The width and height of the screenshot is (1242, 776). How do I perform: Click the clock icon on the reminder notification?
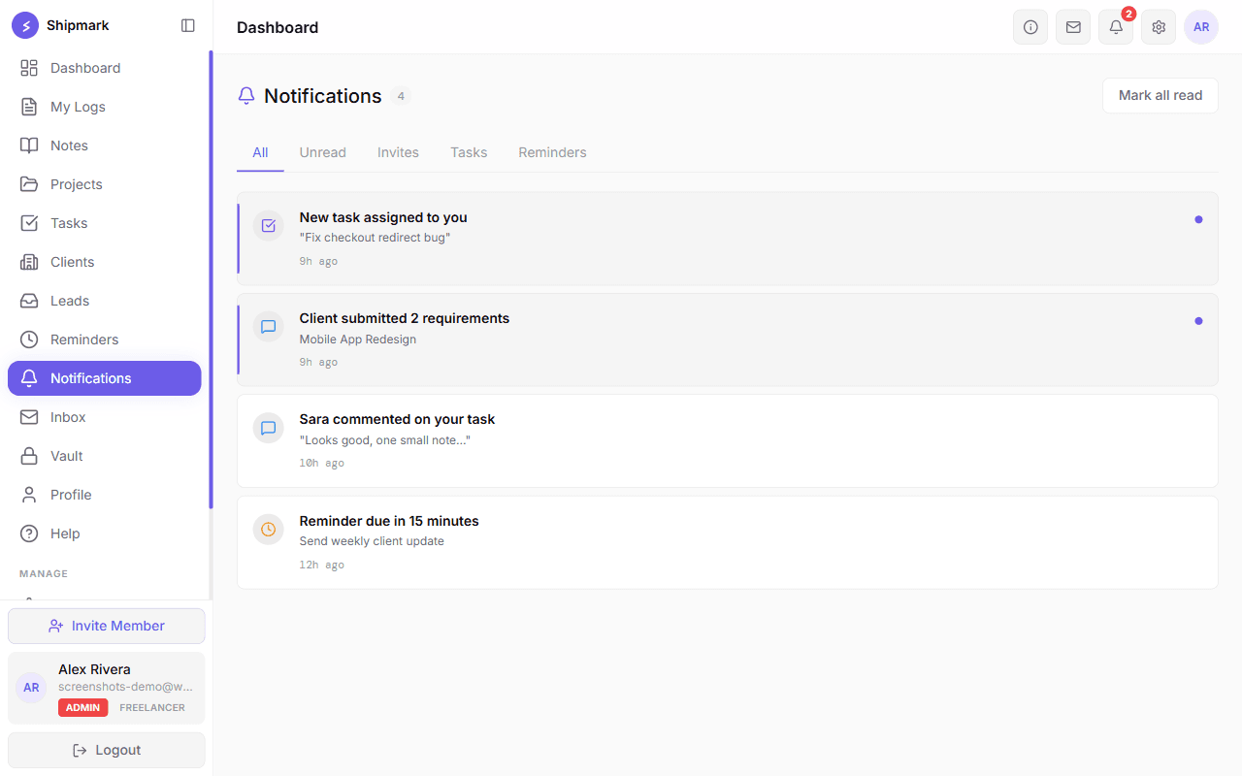point(269,529)
